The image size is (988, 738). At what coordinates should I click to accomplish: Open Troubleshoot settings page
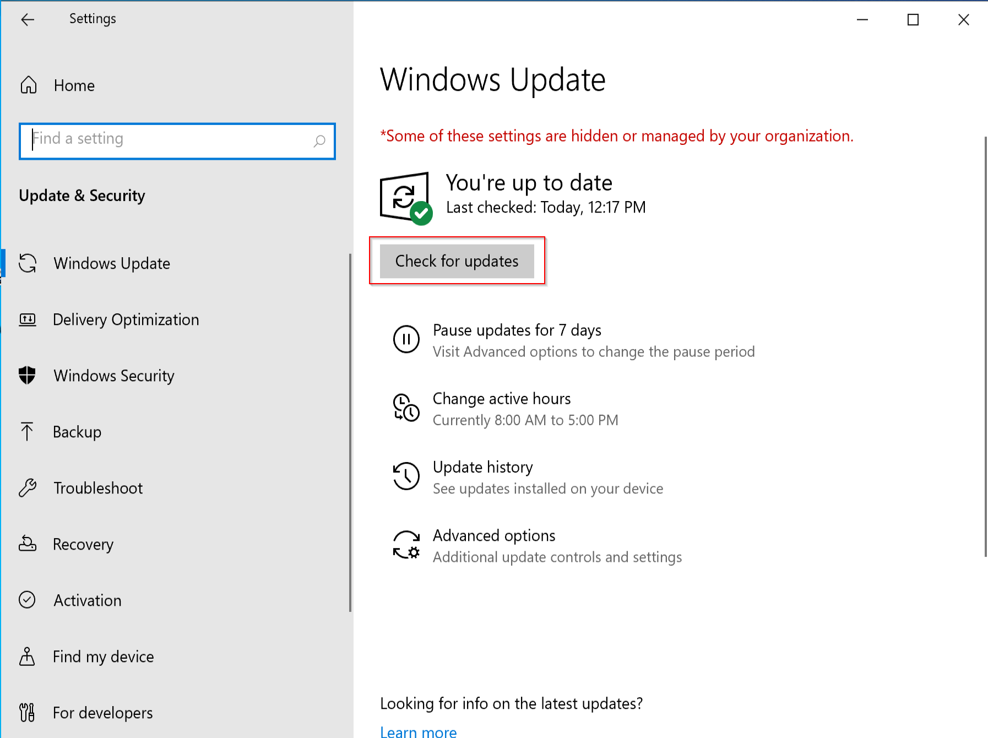(98, 488)
